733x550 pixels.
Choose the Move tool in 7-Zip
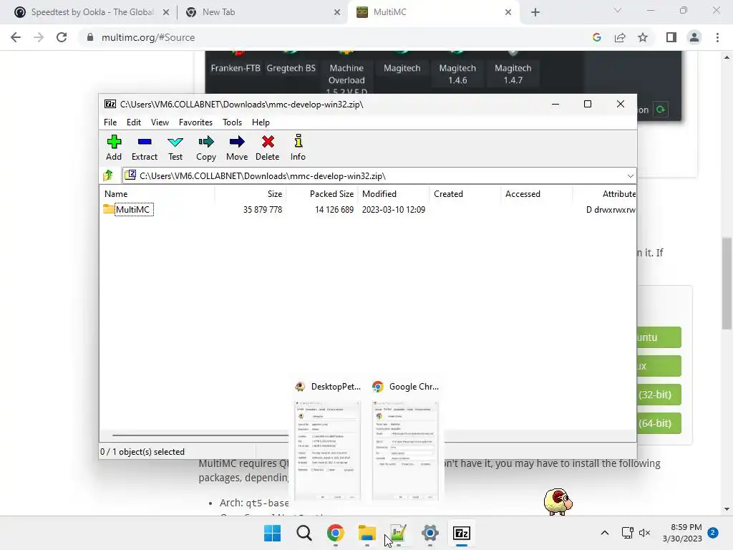point(237,148)
